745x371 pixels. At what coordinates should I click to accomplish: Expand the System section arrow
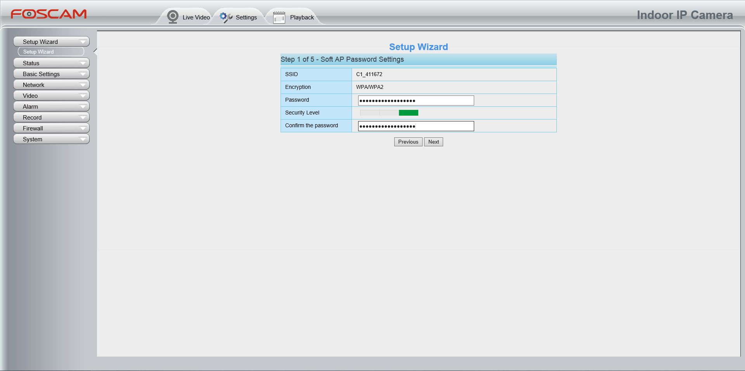pyautogui.click(x=83, y=139)
